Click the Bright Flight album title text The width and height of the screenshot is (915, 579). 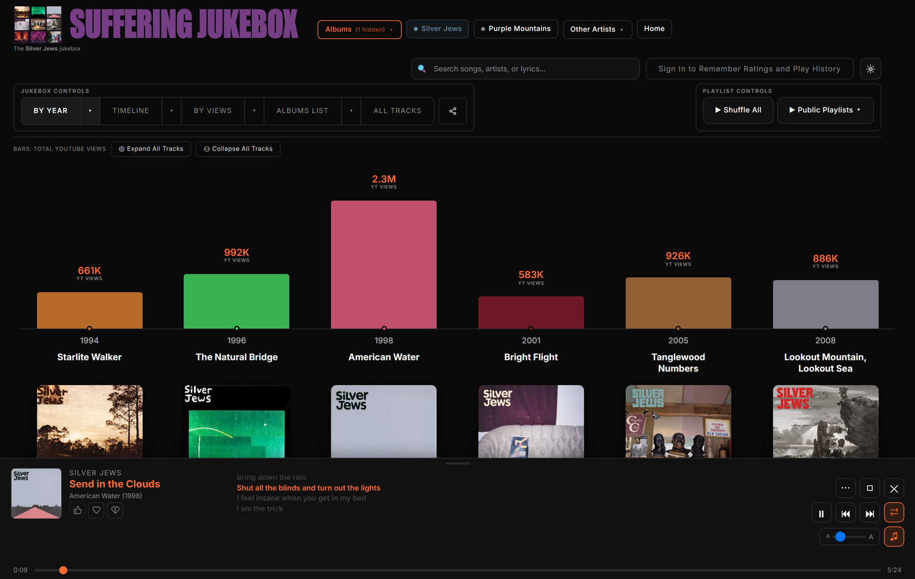(x=531, y=357)
